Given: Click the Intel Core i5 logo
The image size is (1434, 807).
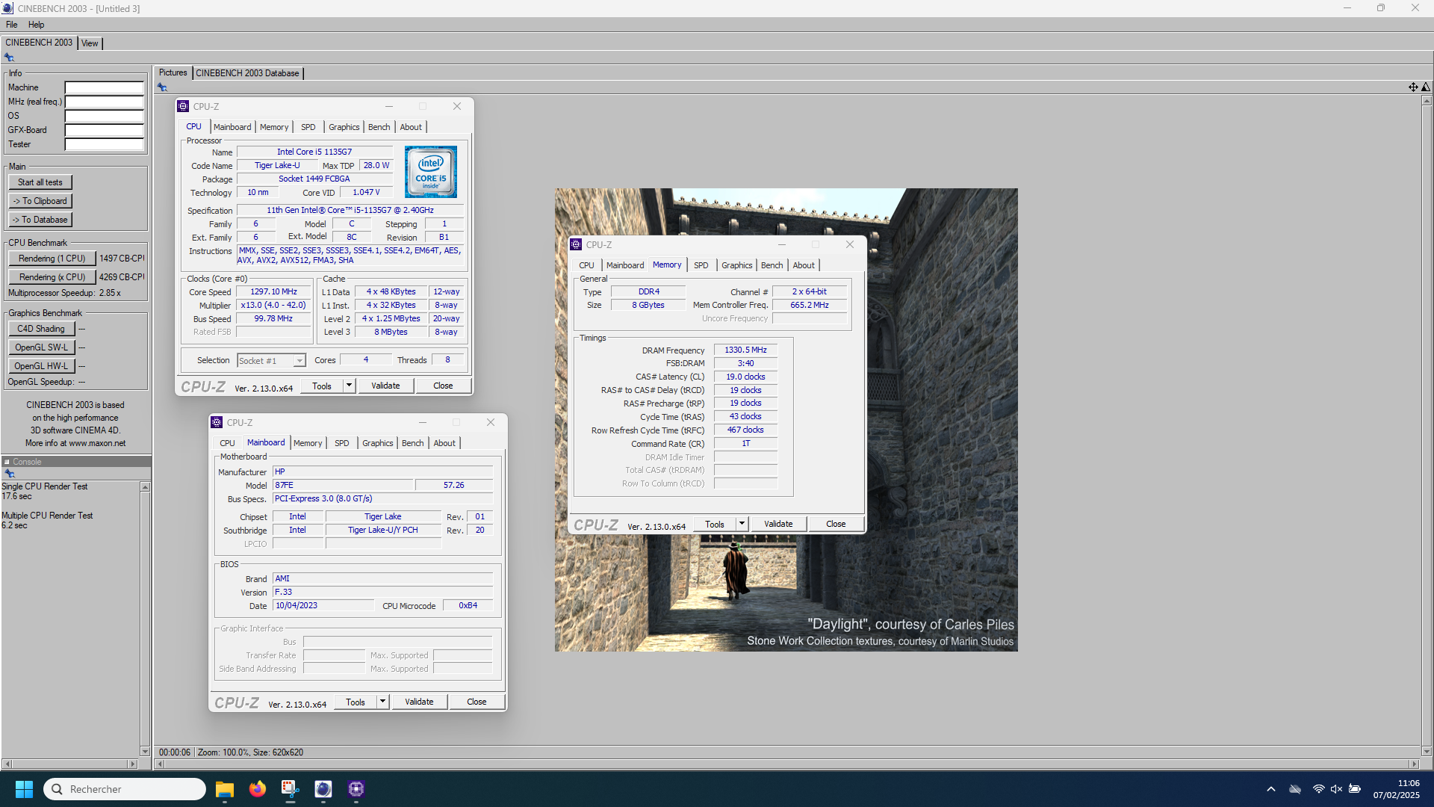Looking at the screenshot, I should point(431,172).
